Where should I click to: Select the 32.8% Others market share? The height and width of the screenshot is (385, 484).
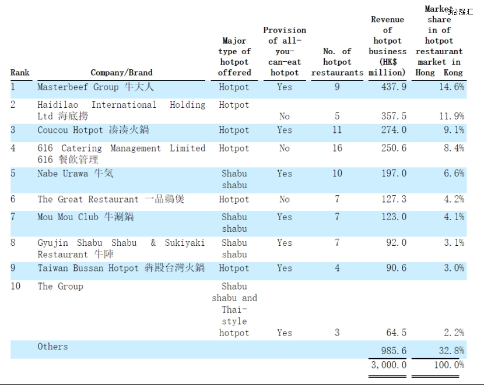[451, 351]
